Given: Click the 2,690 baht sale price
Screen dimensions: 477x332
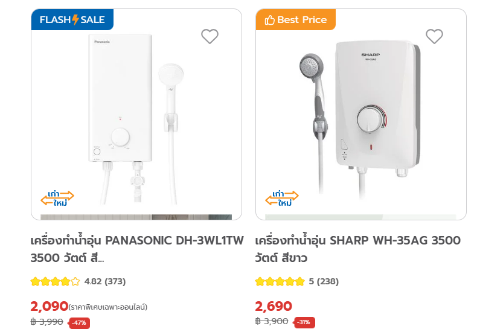Looking at the screenshot, I should pyautogui.click(x=274, y=306).
